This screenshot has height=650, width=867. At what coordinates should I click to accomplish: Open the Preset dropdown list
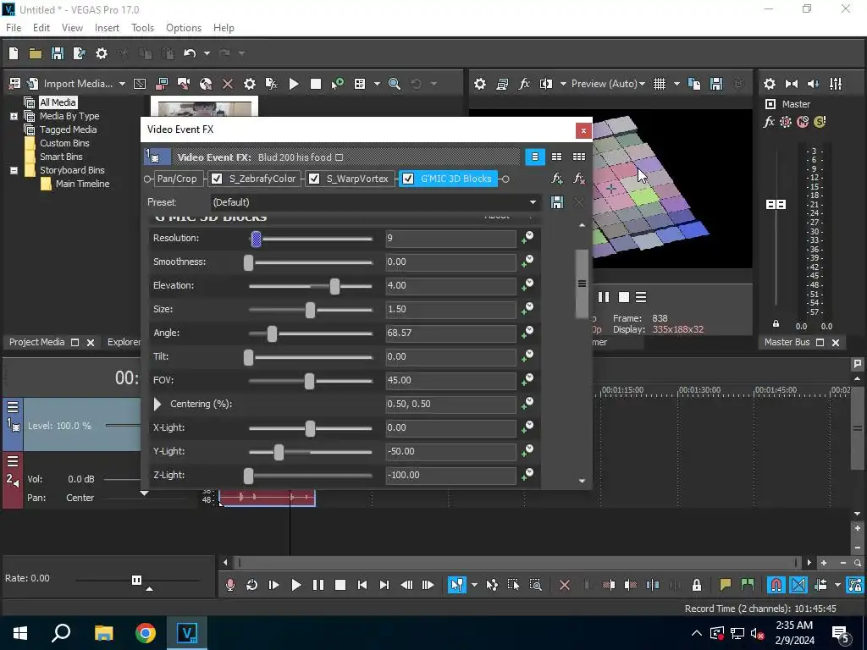click(x=533, y=202)
